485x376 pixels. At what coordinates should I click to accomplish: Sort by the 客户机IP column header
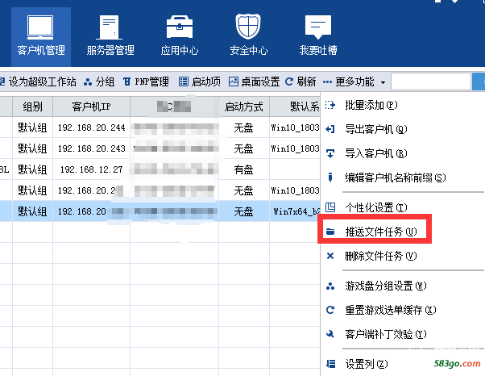pyautogui.click(x=91, y=107)
